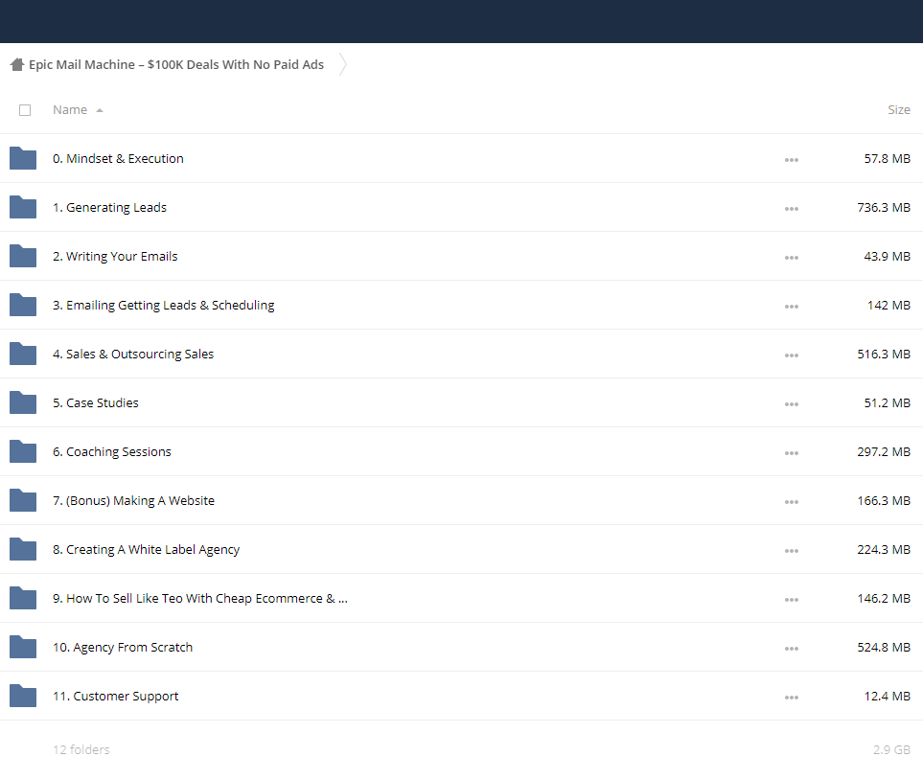Click the folder icon for Case Studies
This screenshot has height=779, width=923.
(23, 402)
